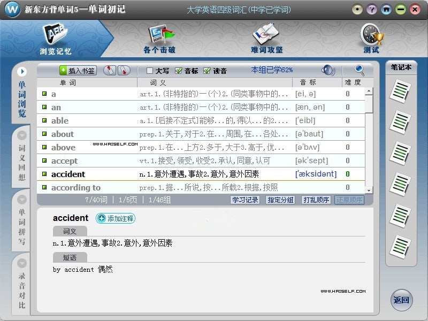Open the third notebook page icon from top
This screenshot has width=428, height=321.
(x=400, y=153)
